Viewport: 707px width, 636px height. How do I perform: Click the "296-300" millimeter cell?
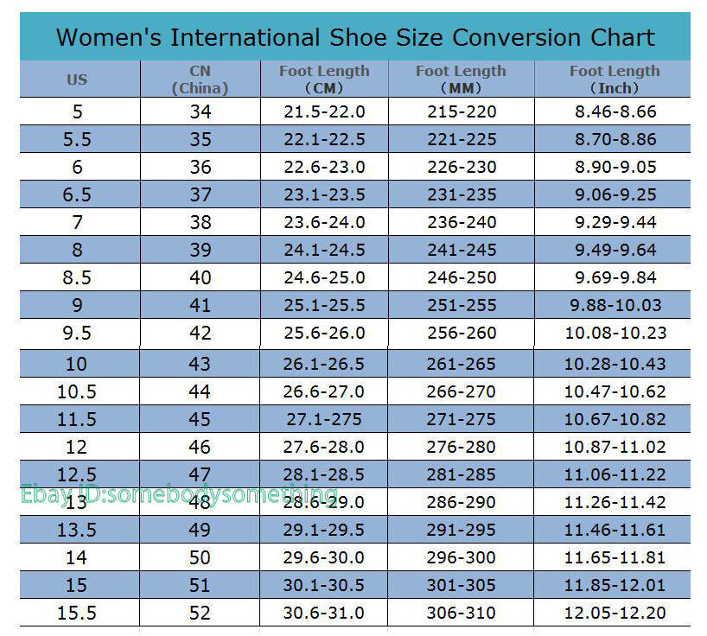point(461,558)
